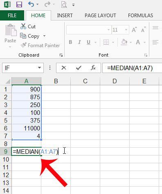This screenshot has height=194, width=162.
Task: Select row 1 header
Action: (6, 89)
